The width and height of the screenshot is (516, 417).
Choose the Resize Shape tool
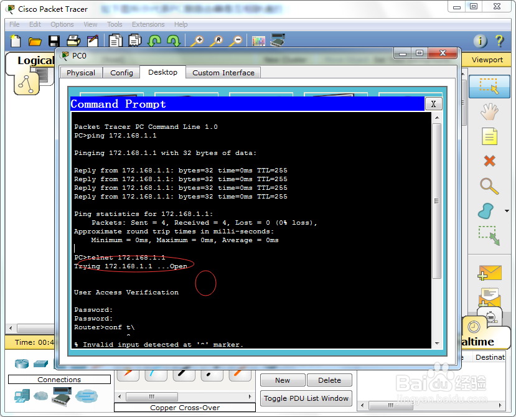pyautogui.click(x=489, y=236)
